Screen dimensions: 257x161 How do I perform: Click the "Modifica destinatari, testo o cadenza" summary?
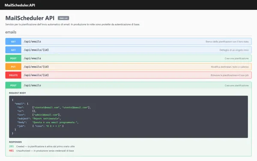[x=230, y=67]
